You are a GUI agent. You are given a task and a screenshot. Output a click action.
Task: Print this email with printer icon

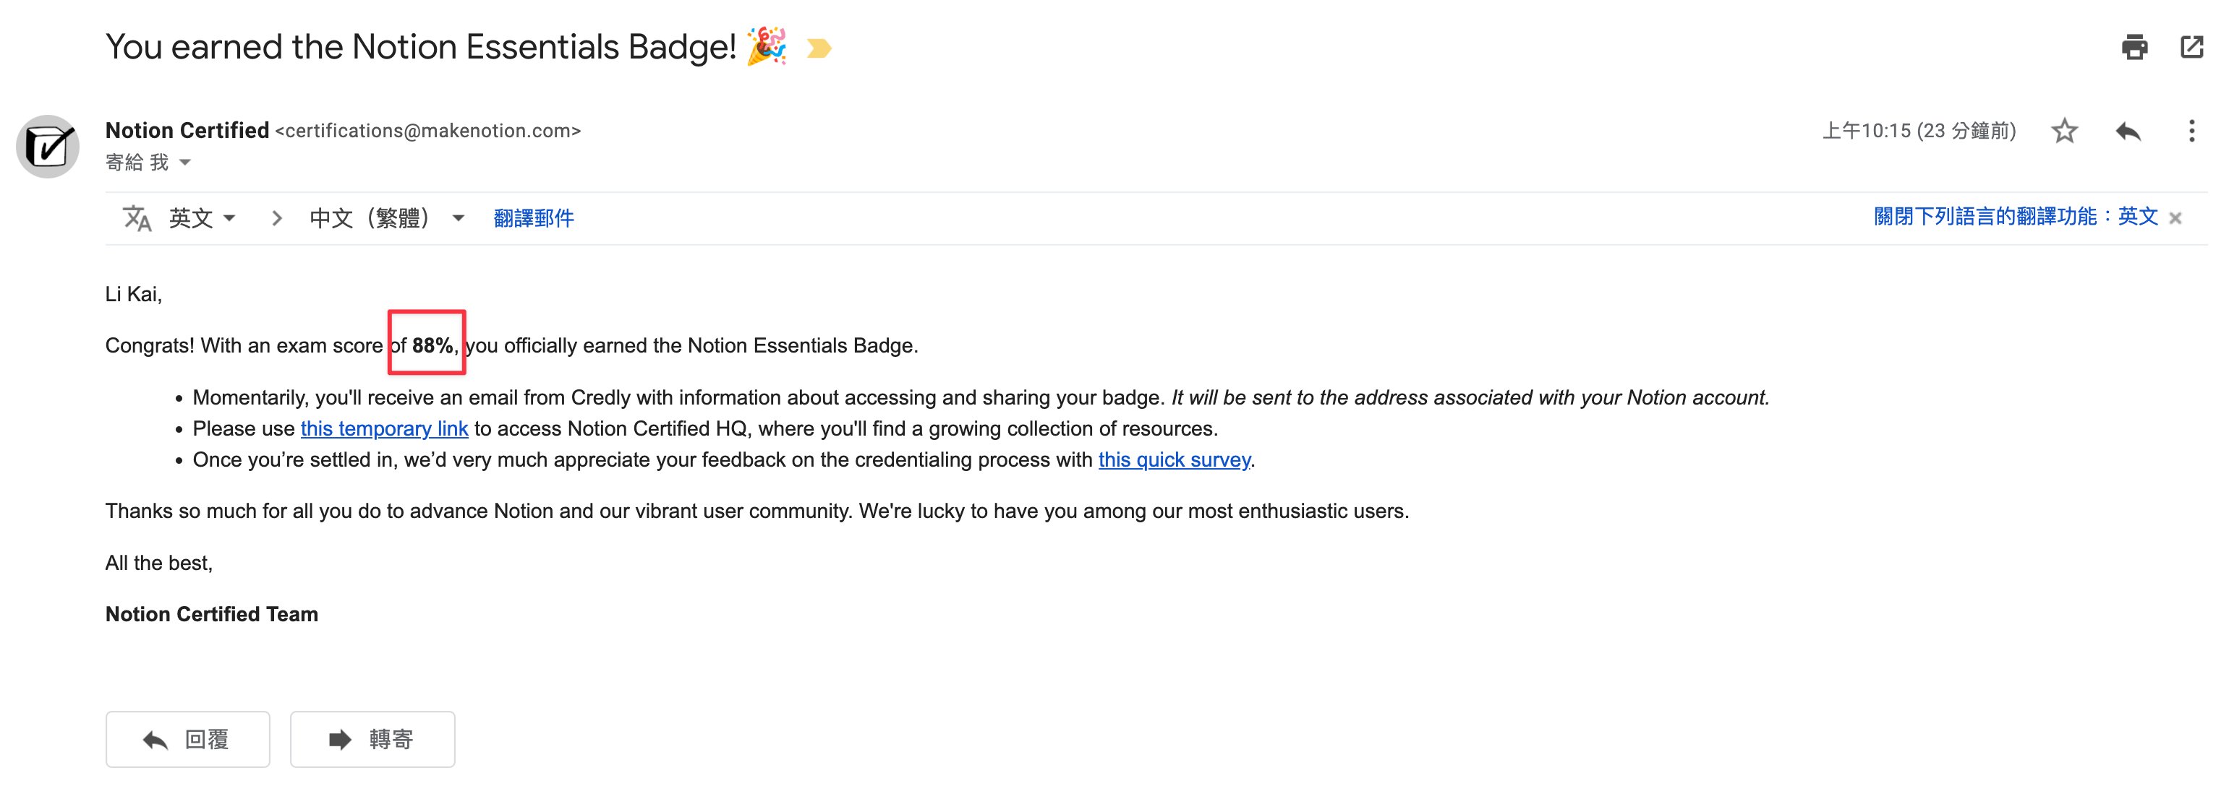[2134, 47]
